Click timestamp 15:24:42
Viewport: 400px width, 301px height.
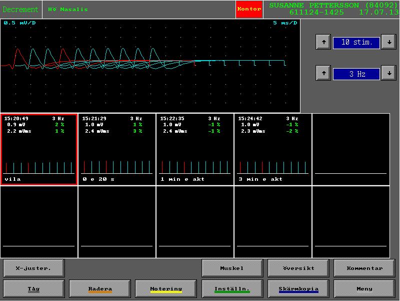(x=250, y=119)
